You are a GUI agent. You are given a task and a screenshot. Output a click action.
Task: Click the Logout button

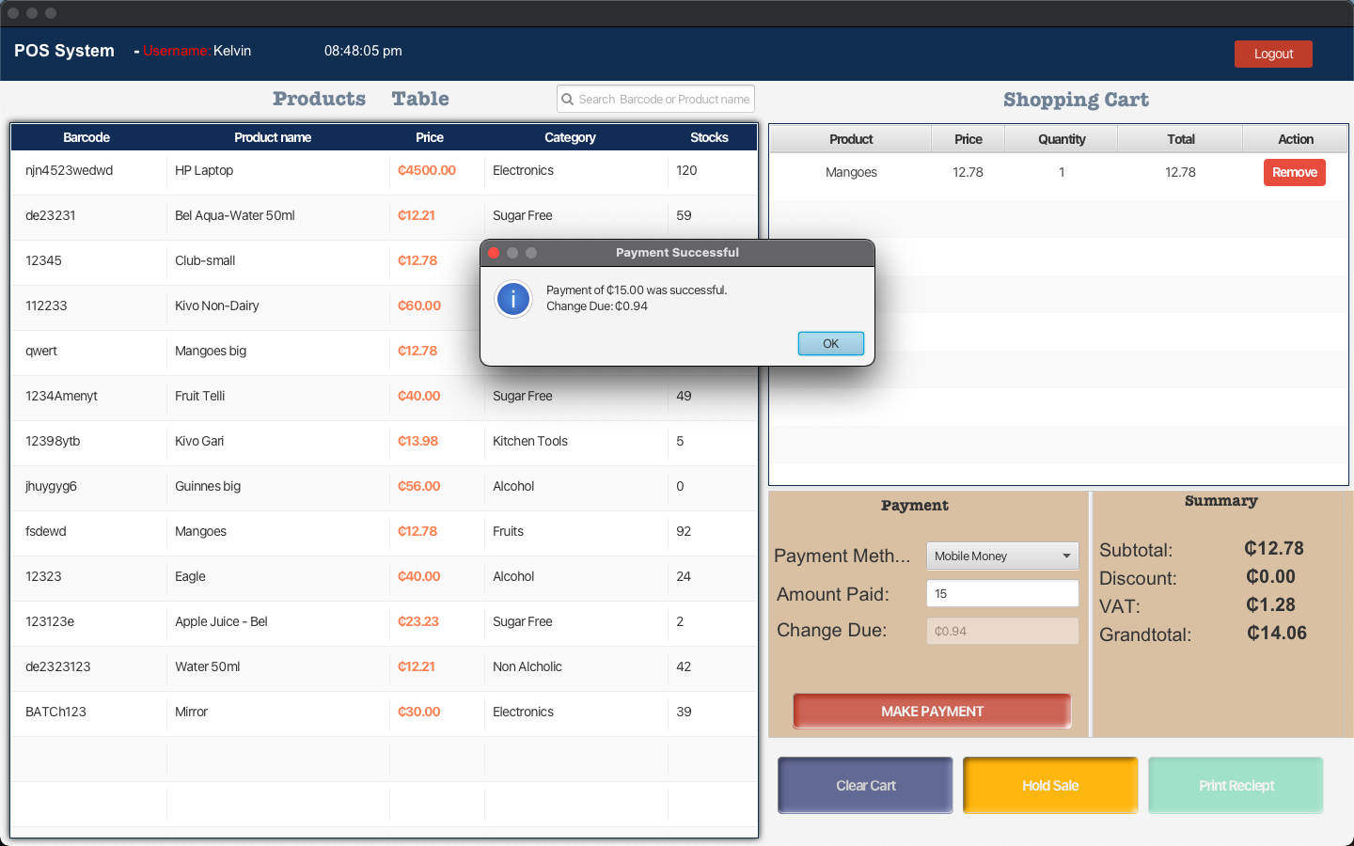pos(1273,54)
